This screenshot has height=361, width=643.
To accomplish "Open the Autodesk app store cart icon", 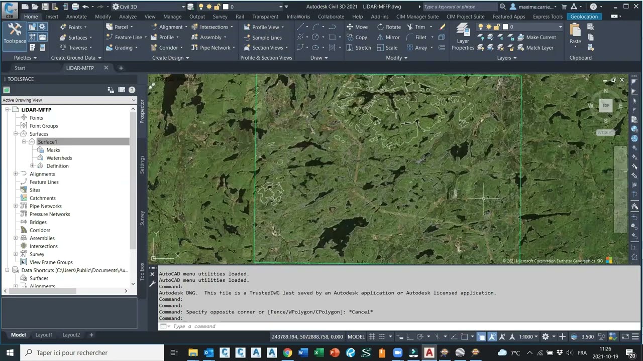I will 564,7.
